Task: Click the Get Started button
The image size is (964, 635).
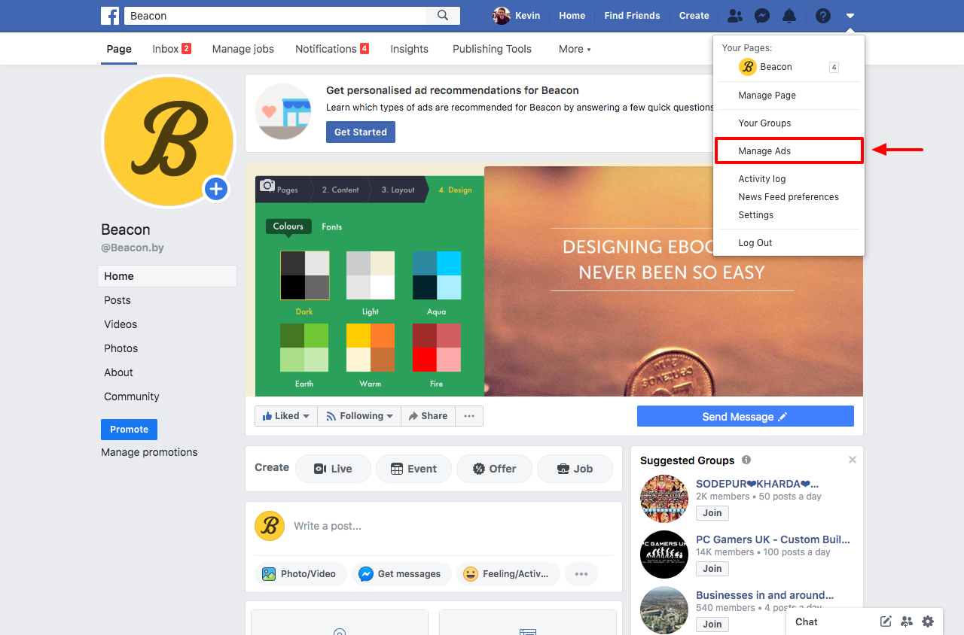Action: coord(360,132)
